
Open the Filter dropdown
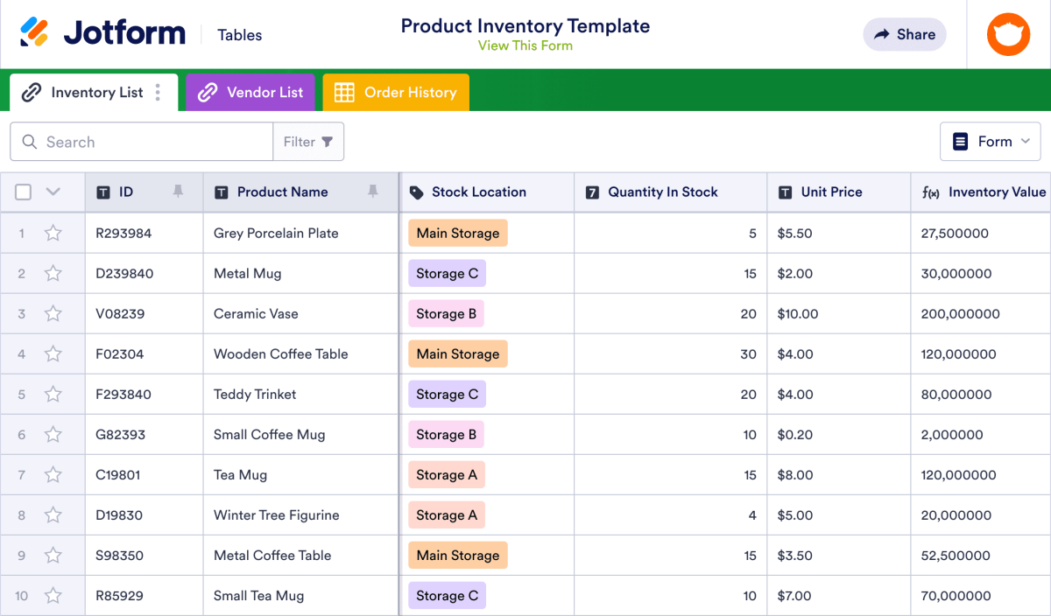[x=308, y=141]
